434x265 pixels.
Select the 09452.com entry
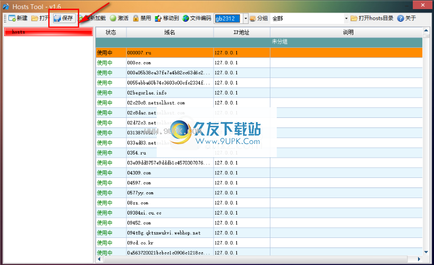pos(259,223)
